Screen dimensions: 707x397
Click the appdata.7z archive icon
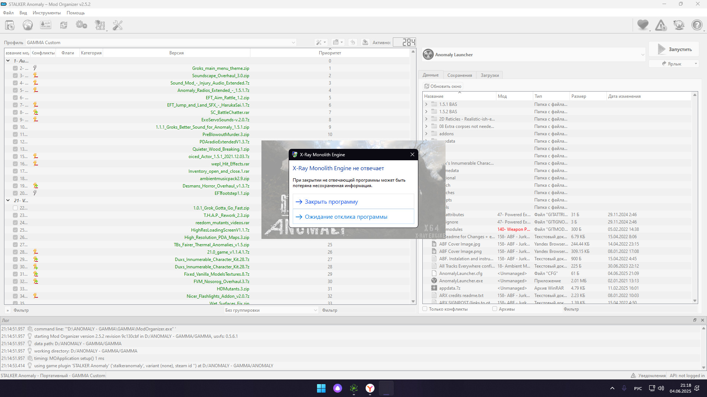pos(434,288)
